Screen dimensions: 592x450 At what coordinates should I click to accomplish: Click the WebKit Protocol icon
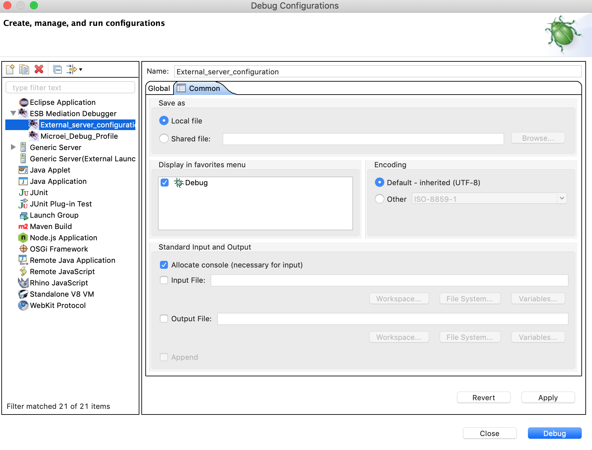(x=23, y=305)
